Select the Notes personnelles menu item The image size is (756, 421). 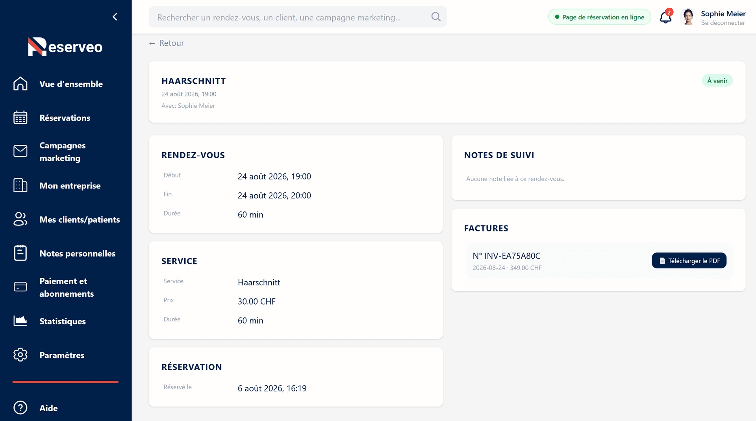tap(78, 253)
